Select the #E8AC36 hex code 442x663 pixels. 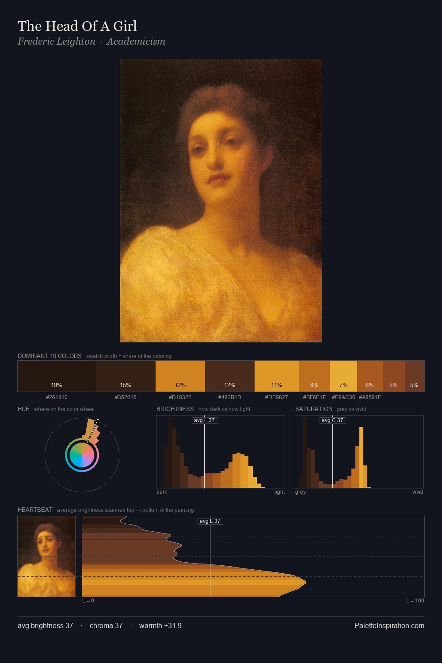pos(343,397)
